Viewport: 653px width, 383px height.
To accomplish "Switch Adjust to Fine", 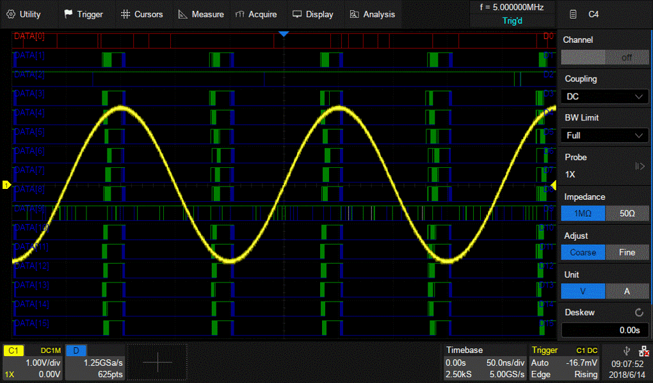I will 627,252.
